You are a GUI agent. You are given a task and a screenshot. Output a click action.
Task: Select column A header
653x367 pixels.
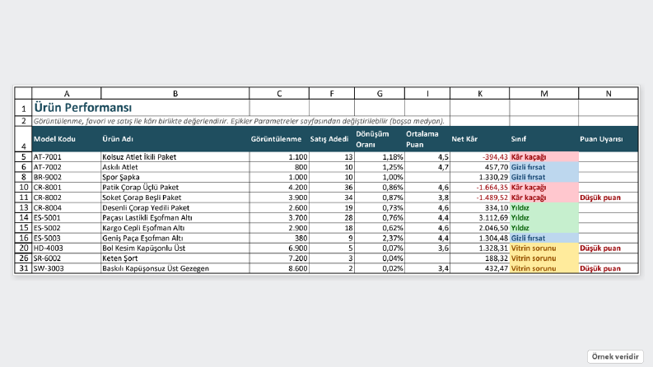click(x=67, y=94)
